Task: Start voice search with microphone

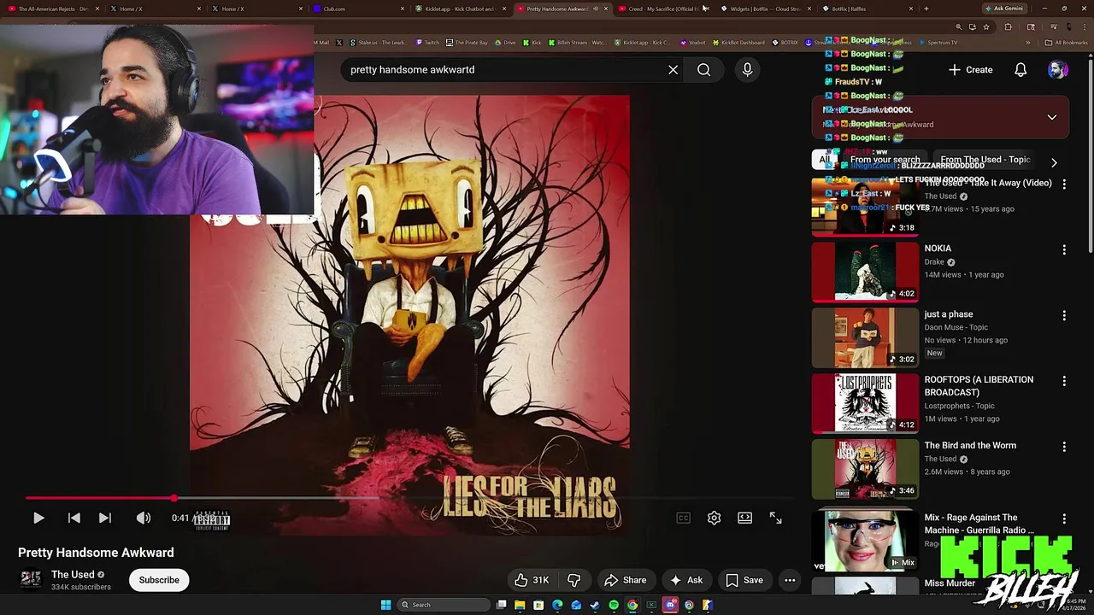Action: pos(747,70)
